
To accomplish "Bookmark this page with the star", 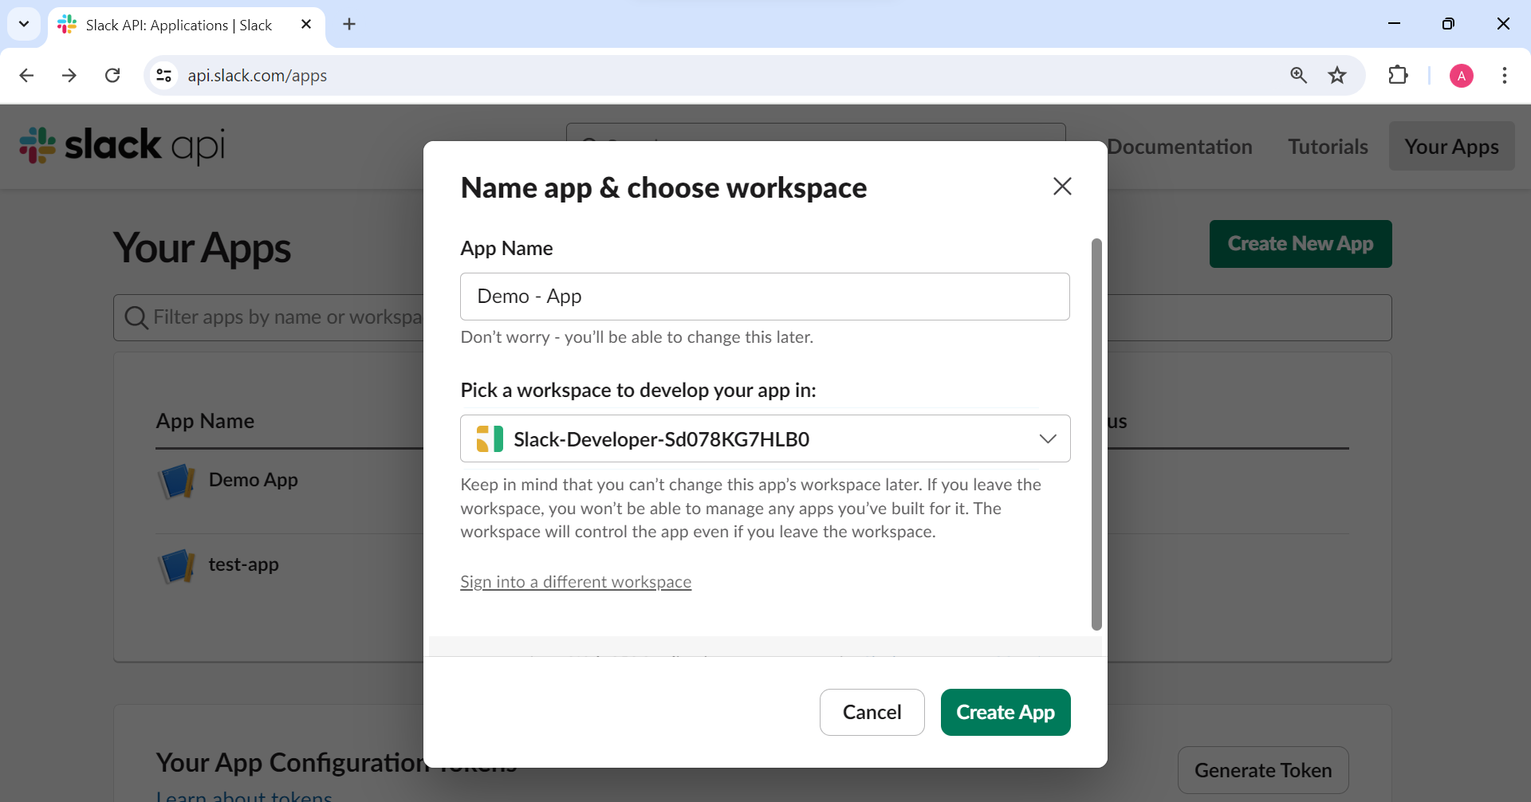I will (x=1337, y=76).
